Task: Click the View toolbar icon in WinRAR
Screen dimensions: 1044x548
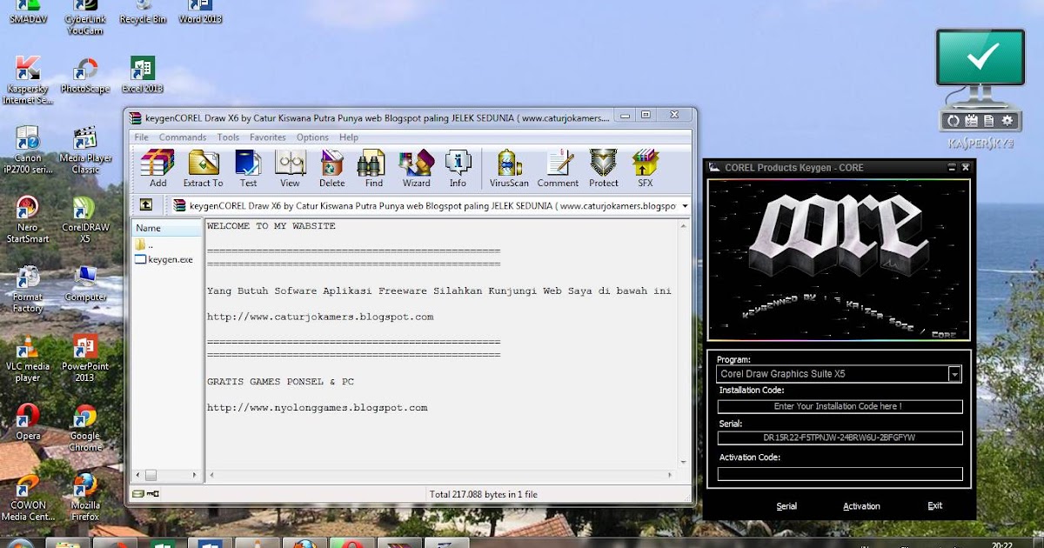Action: point(290,169)
